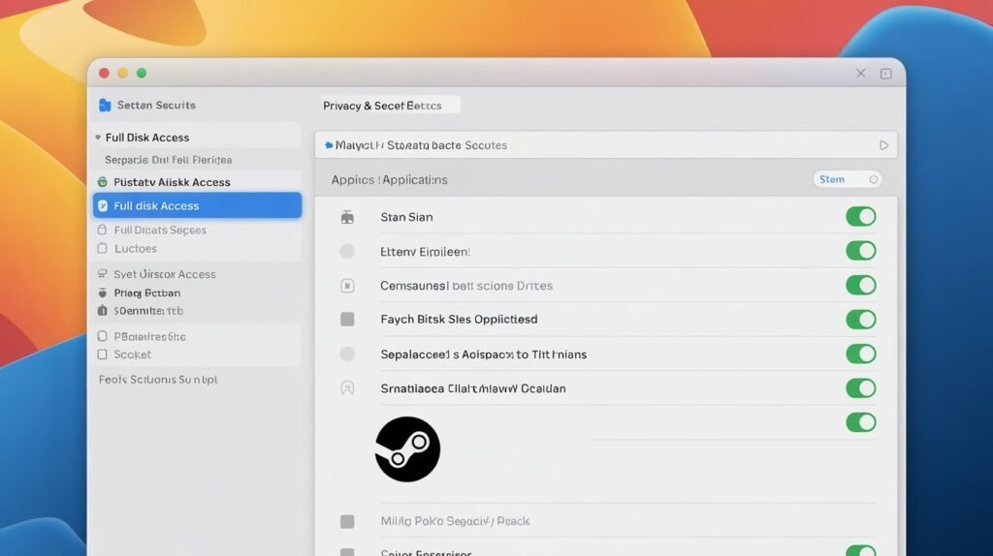Click the Settan Secuits title
The image size is (993, 556).
(x=156, y=105)
